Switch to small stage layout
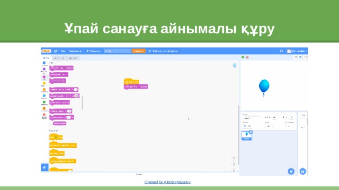This screenshot has width=339, height=190. point(296,58)
